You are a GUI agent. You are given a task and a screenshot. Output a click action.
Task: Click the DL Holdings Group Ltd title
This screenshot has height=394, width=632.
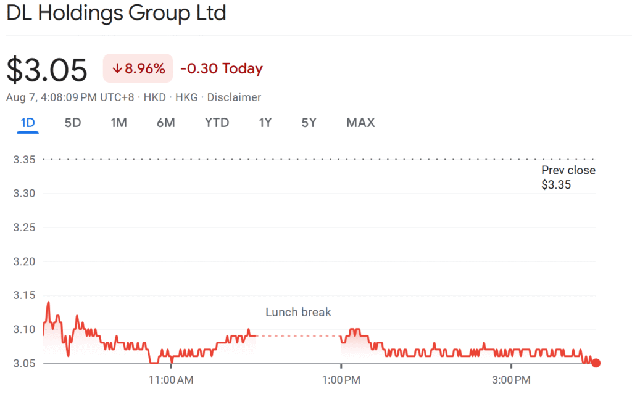point(116,14)
